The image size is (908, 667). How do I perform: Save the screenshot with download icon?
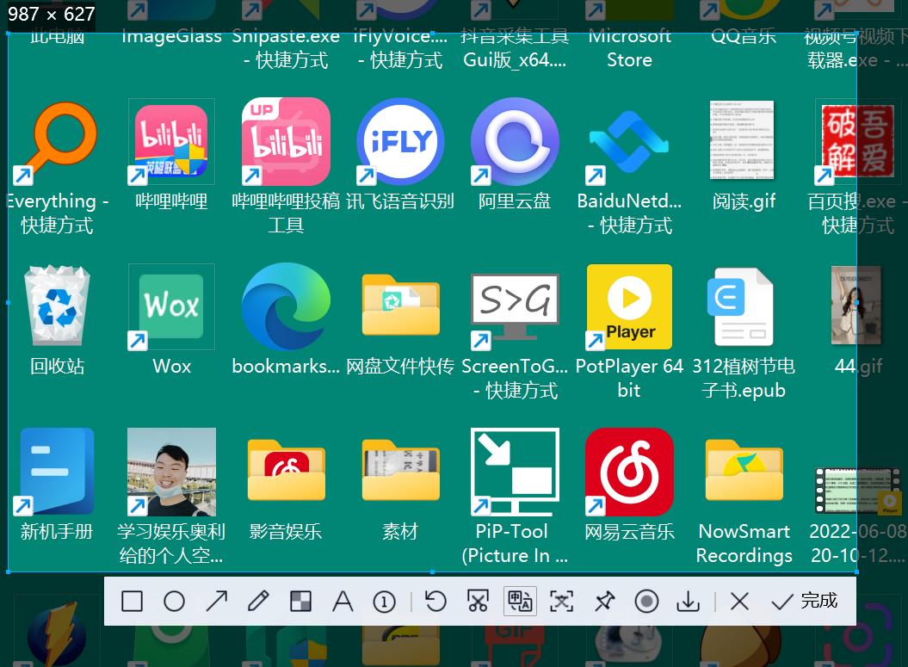click(688, 601)
